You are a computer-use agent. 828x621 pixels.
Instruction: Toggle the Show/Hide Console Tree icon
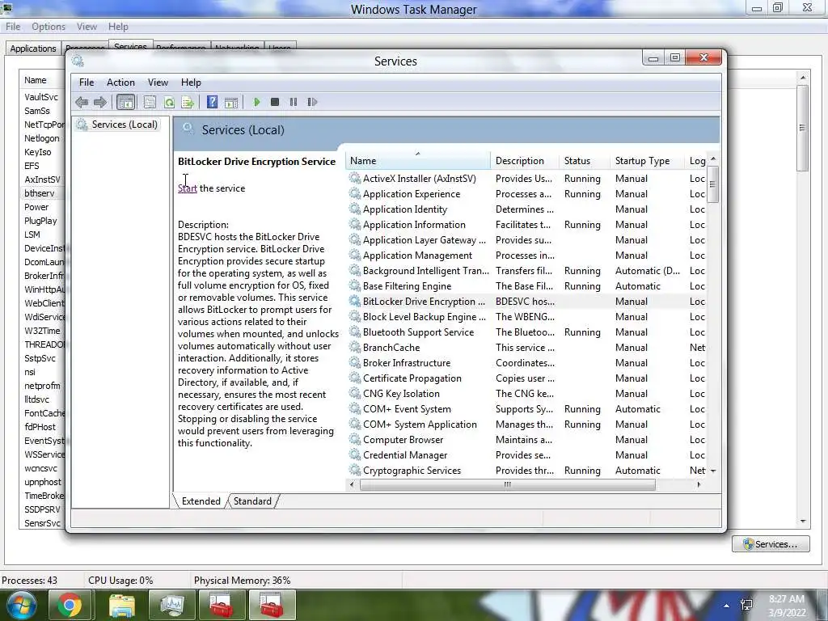coord(125,103)
